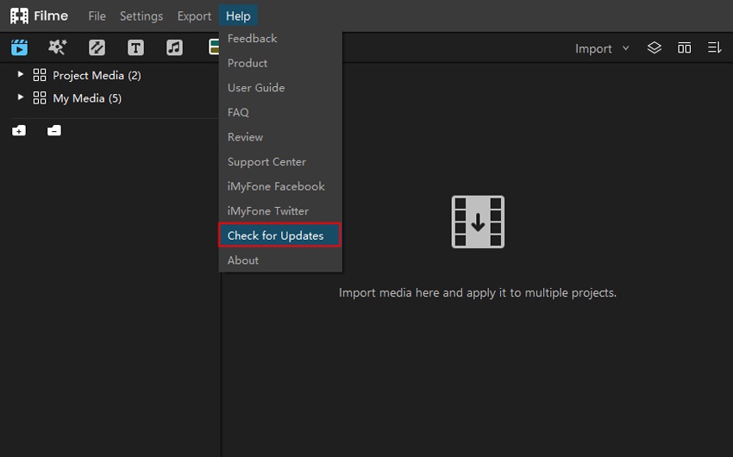Screen dimensions: 733x457
Task: Open the Settings menu
Action: coord(141,16)
